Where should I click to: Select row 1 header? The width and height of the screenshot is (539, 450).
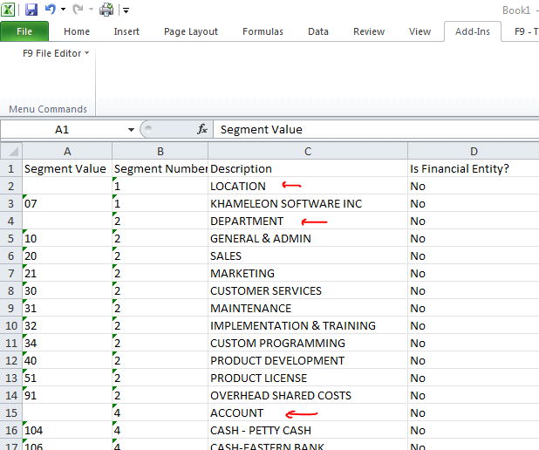click(x=11, y=168)
